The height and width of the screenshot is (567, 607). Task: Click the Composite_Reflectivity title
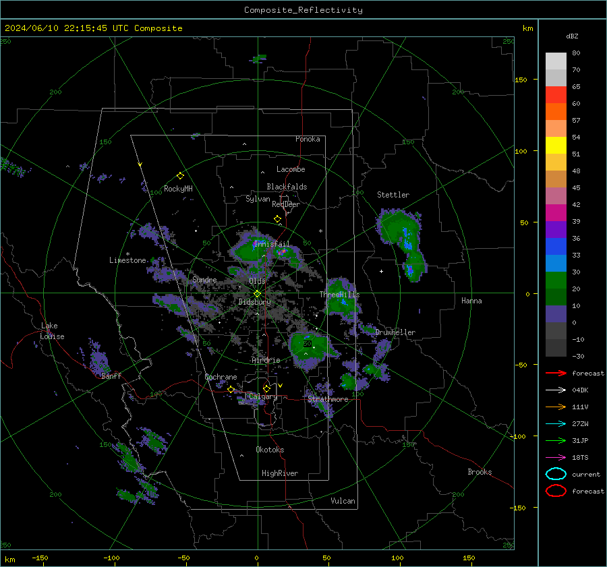click(303, 10)
